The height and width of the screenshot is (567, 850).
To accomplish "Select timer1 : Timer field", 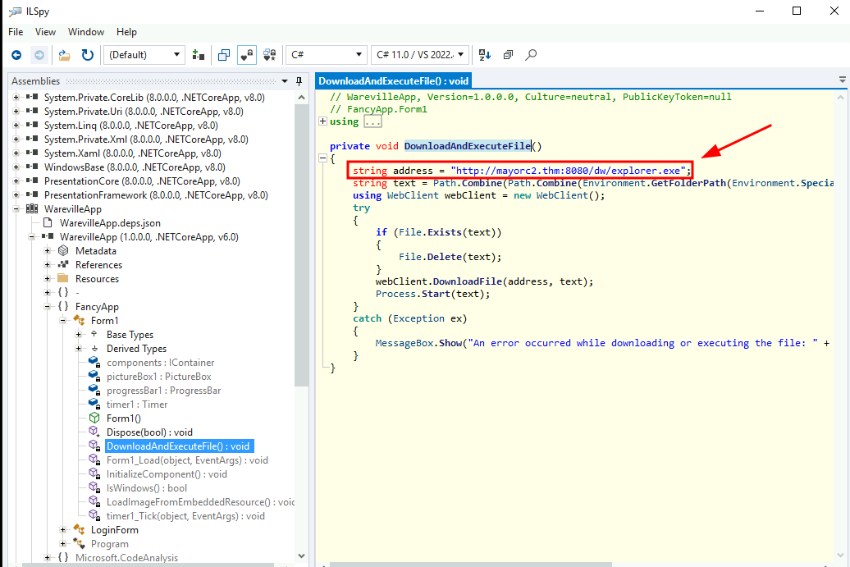I will pos(137,405).
